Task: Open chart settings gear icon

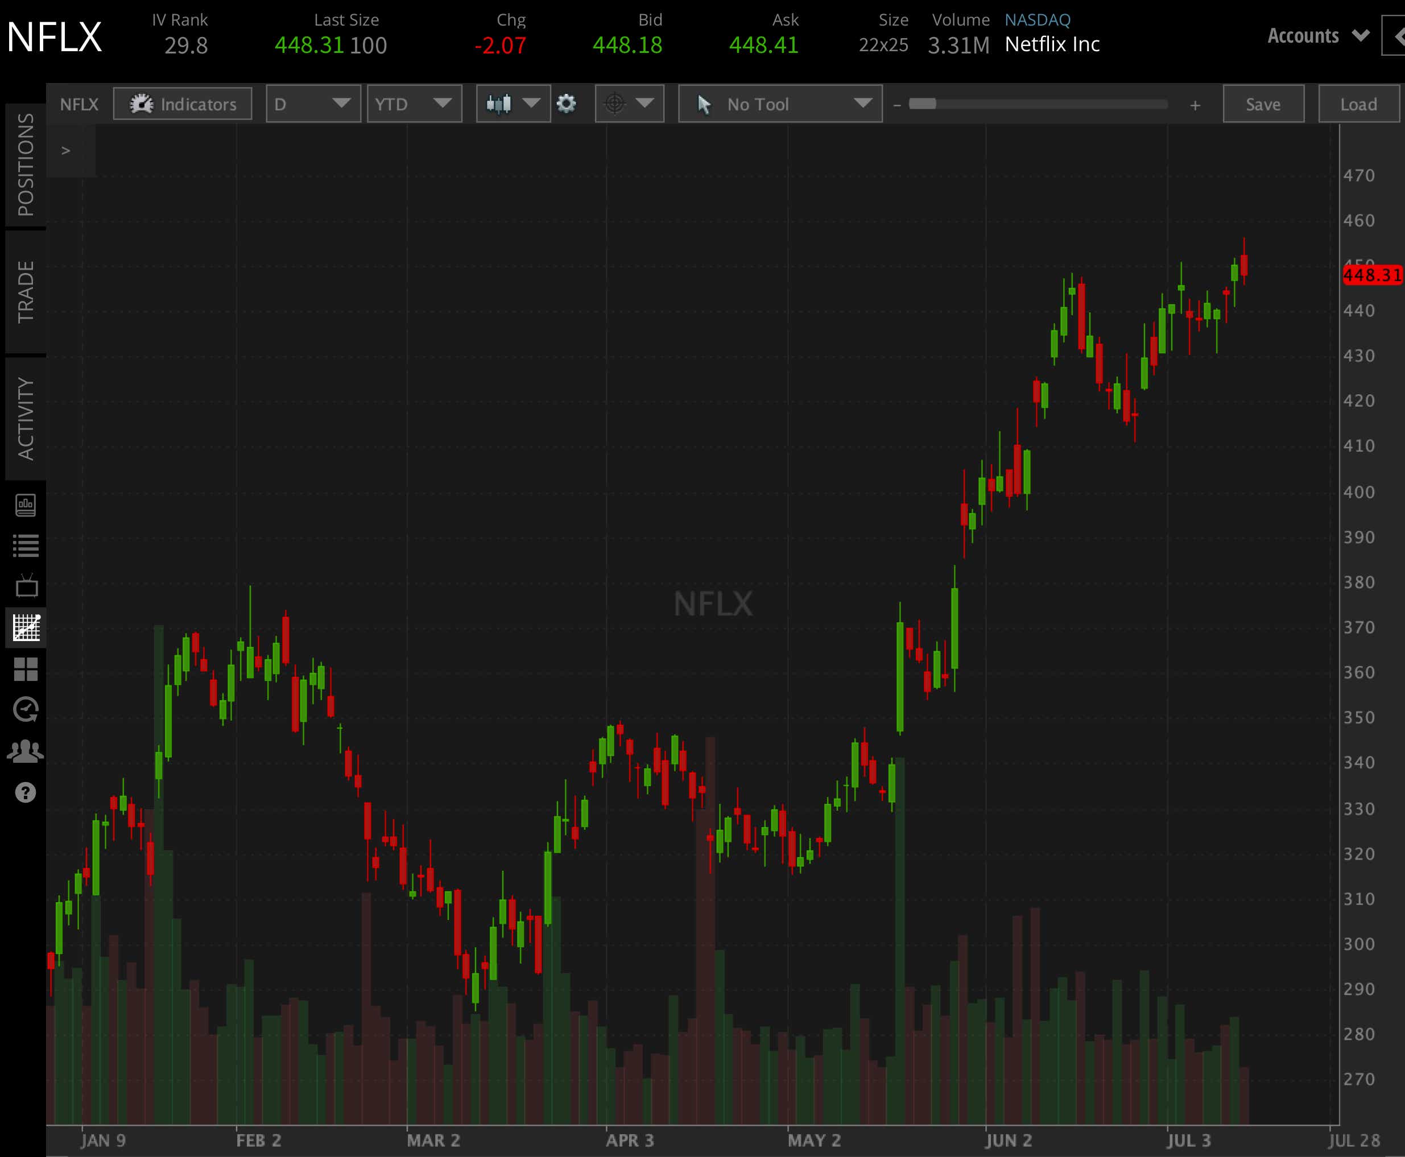Action: tap(566, 104)
